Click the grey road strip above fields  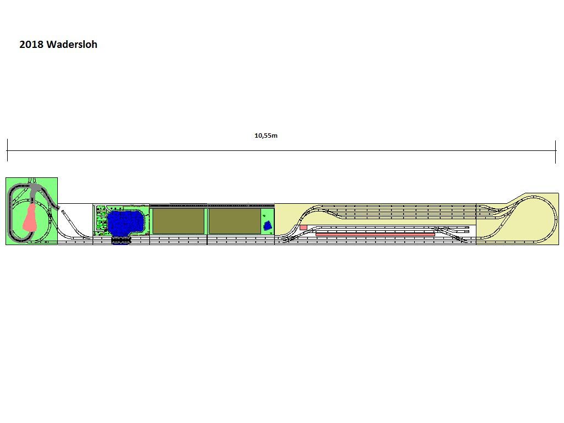[x=212, y=205]
